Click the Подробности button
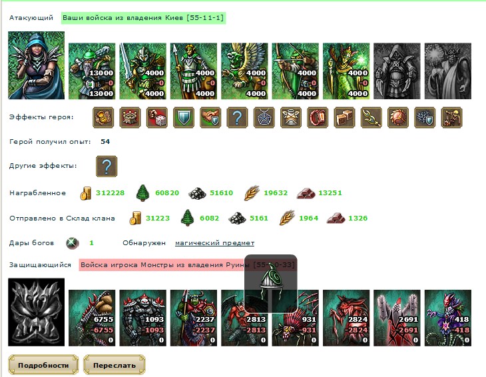Image resolution: width=486 pixels, height=377 pixels. [43, 365]
